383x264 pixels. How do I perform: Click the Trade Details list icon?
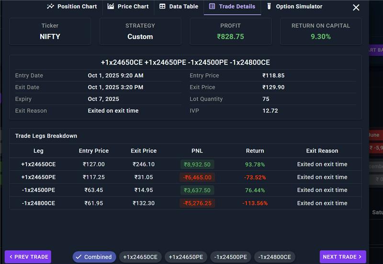click(212, 7)
